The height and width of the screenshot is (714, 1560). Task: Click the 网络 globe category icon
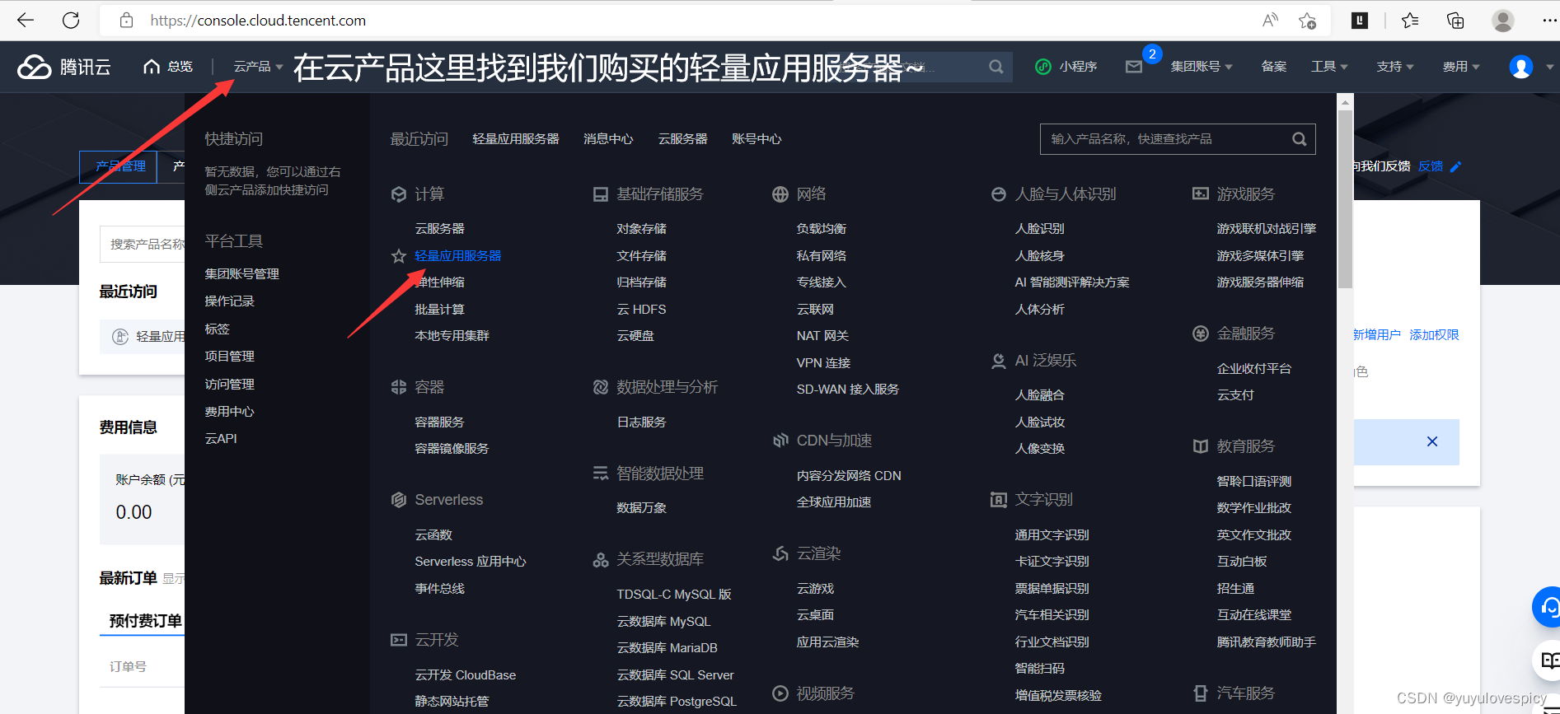pyautogui.click(x=780, y=194)
